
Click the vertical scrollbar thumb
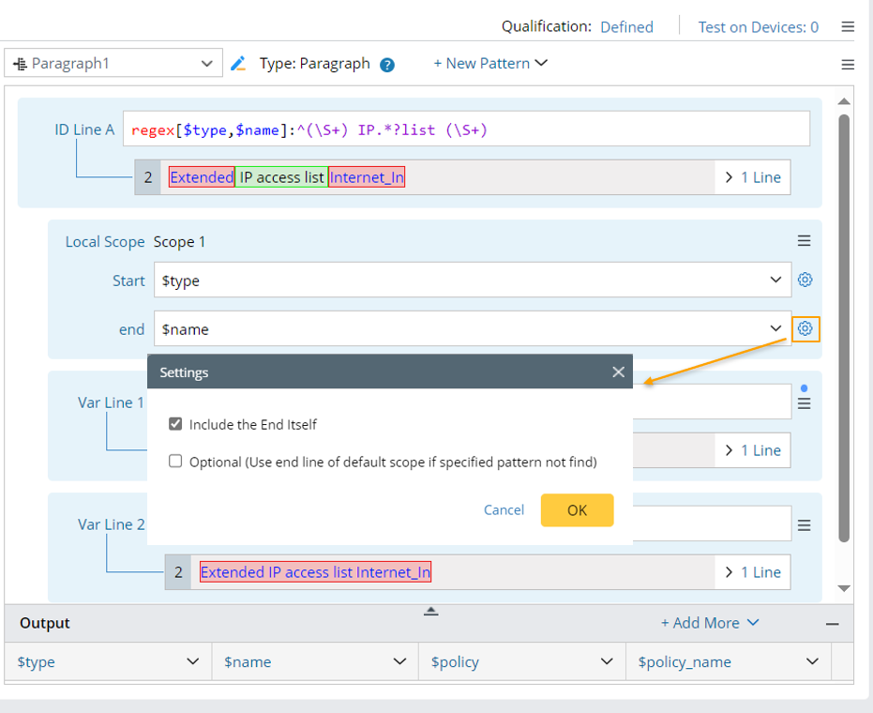tap(844, 327)
